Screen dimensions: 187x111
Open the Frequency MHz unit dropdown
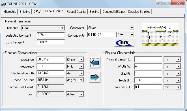[75, 66]
